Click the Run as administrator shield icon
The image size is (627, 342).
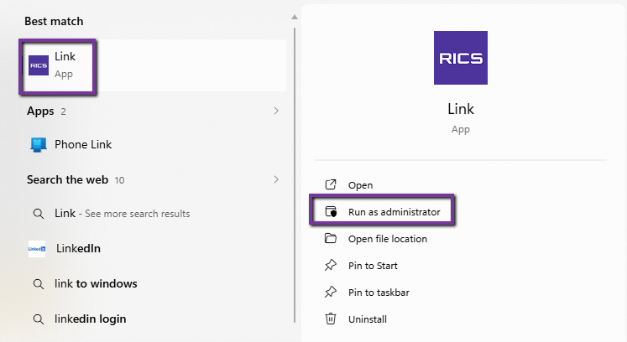[x=331, y=211]
